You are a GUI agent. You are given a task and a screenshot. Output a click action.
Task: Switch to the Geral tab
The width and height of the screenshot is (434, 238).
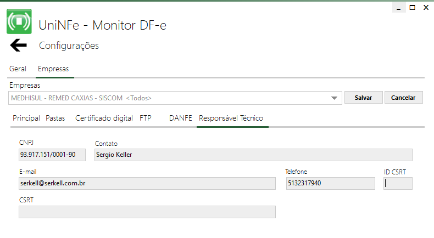coord(18,69)
